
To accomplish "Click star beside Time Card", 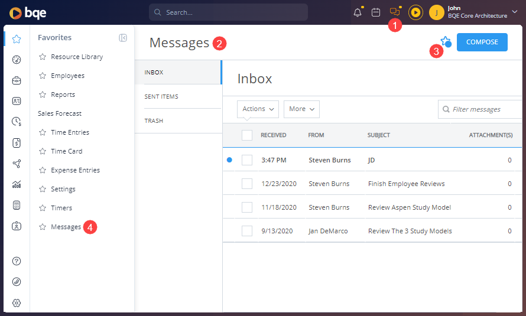I will (x=43, y=151).
